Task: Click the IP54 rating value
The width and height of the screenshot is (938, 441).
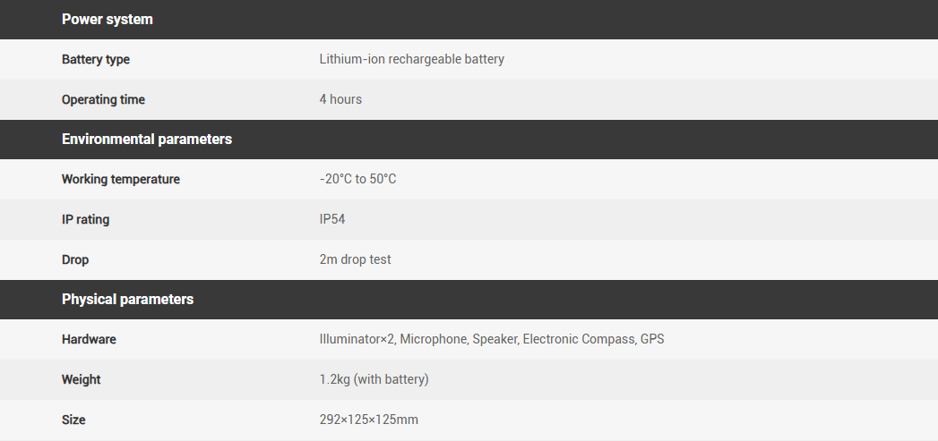Action: coord(331,220)
